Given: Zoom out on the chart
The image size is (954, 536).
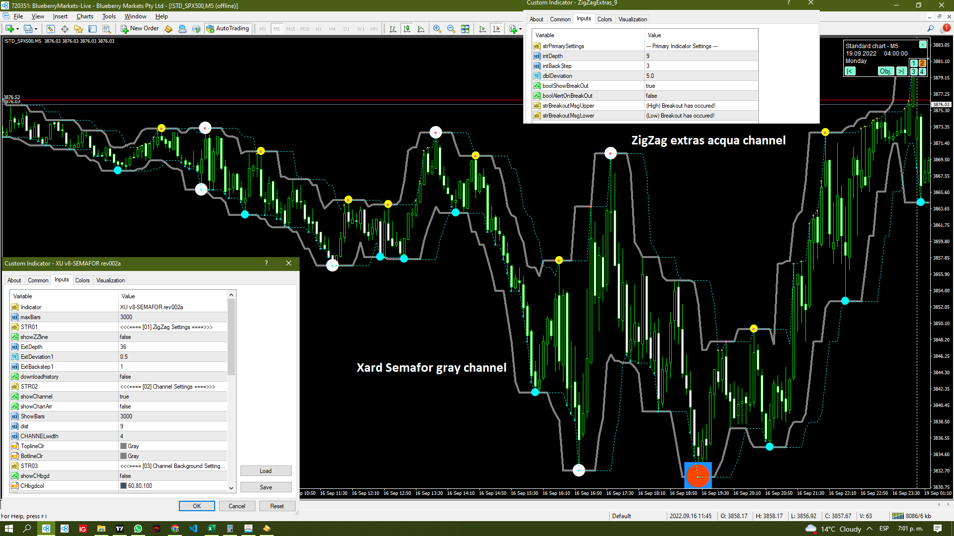Looking at the screenshot, I should [x=451, y=29].
